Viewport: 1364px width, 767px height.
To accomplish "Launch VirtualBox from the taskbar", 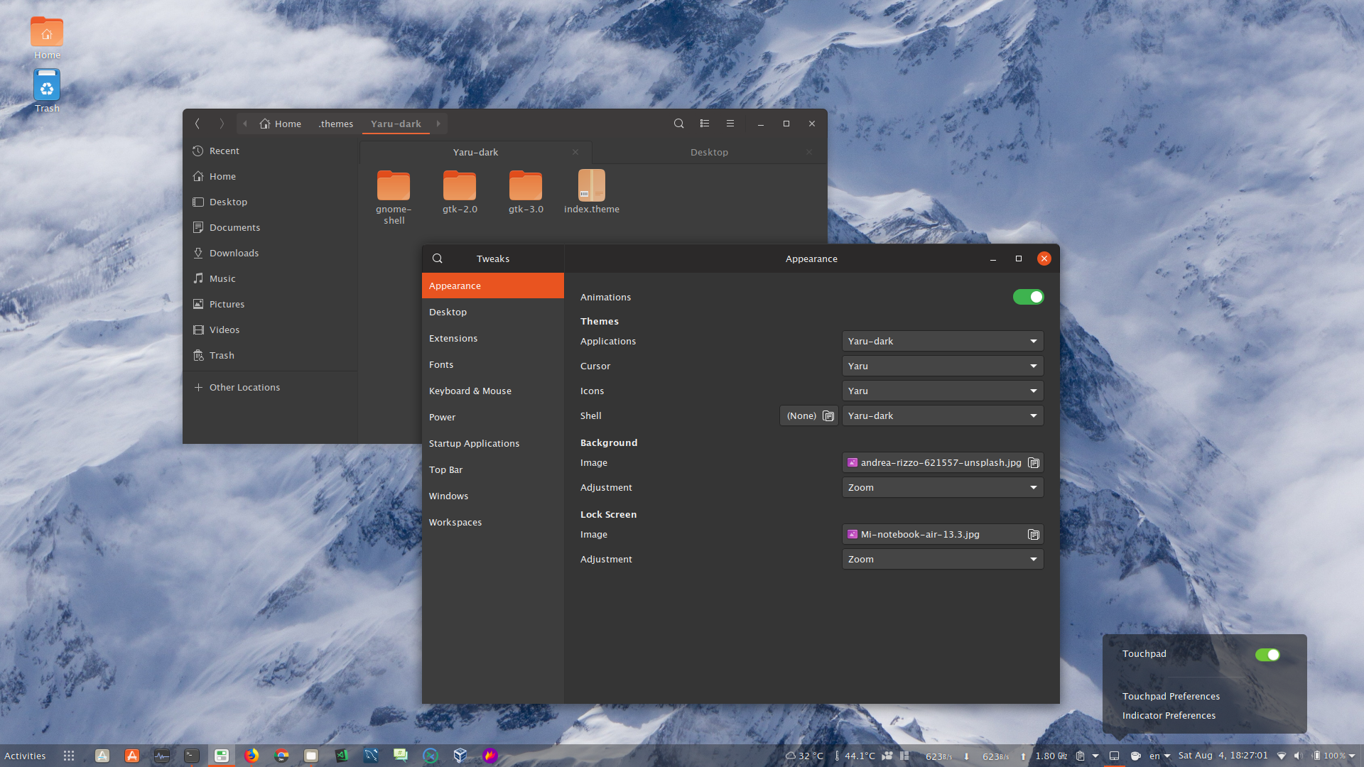I will [x=460, y=756].
